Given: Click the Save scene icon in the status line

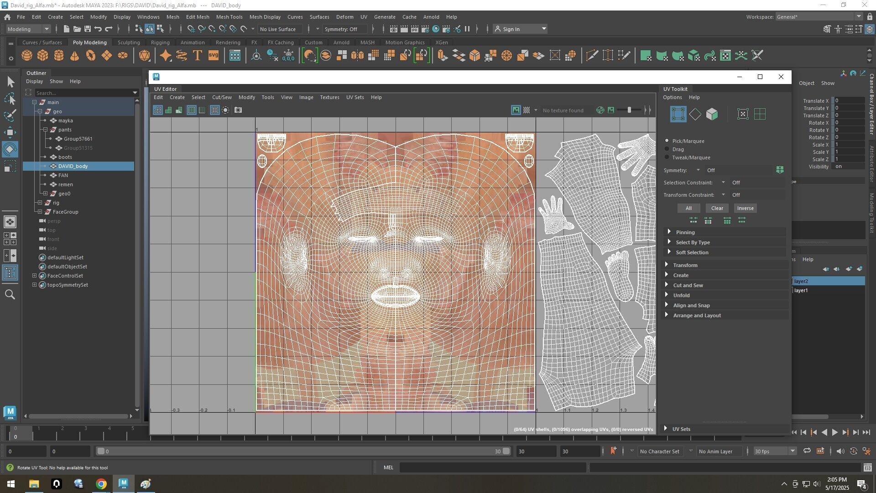Looking at the screenshot, I should point(88,29).
